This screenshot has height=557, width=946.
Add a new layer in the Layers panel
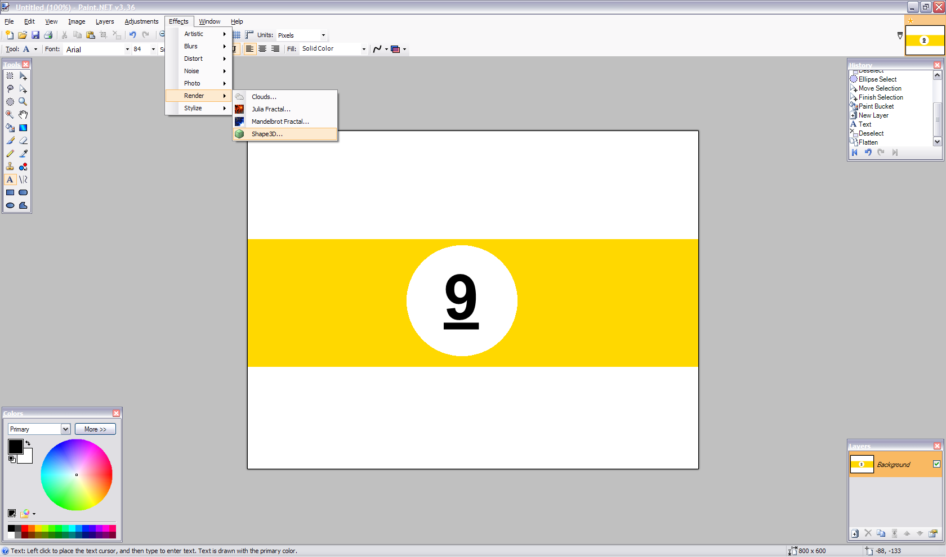[x=855, y=533]
